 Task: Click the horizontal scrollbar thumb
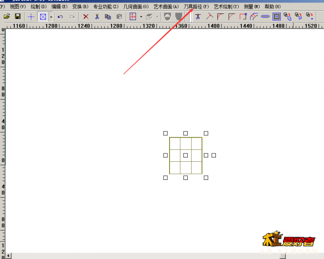[282, 256]
